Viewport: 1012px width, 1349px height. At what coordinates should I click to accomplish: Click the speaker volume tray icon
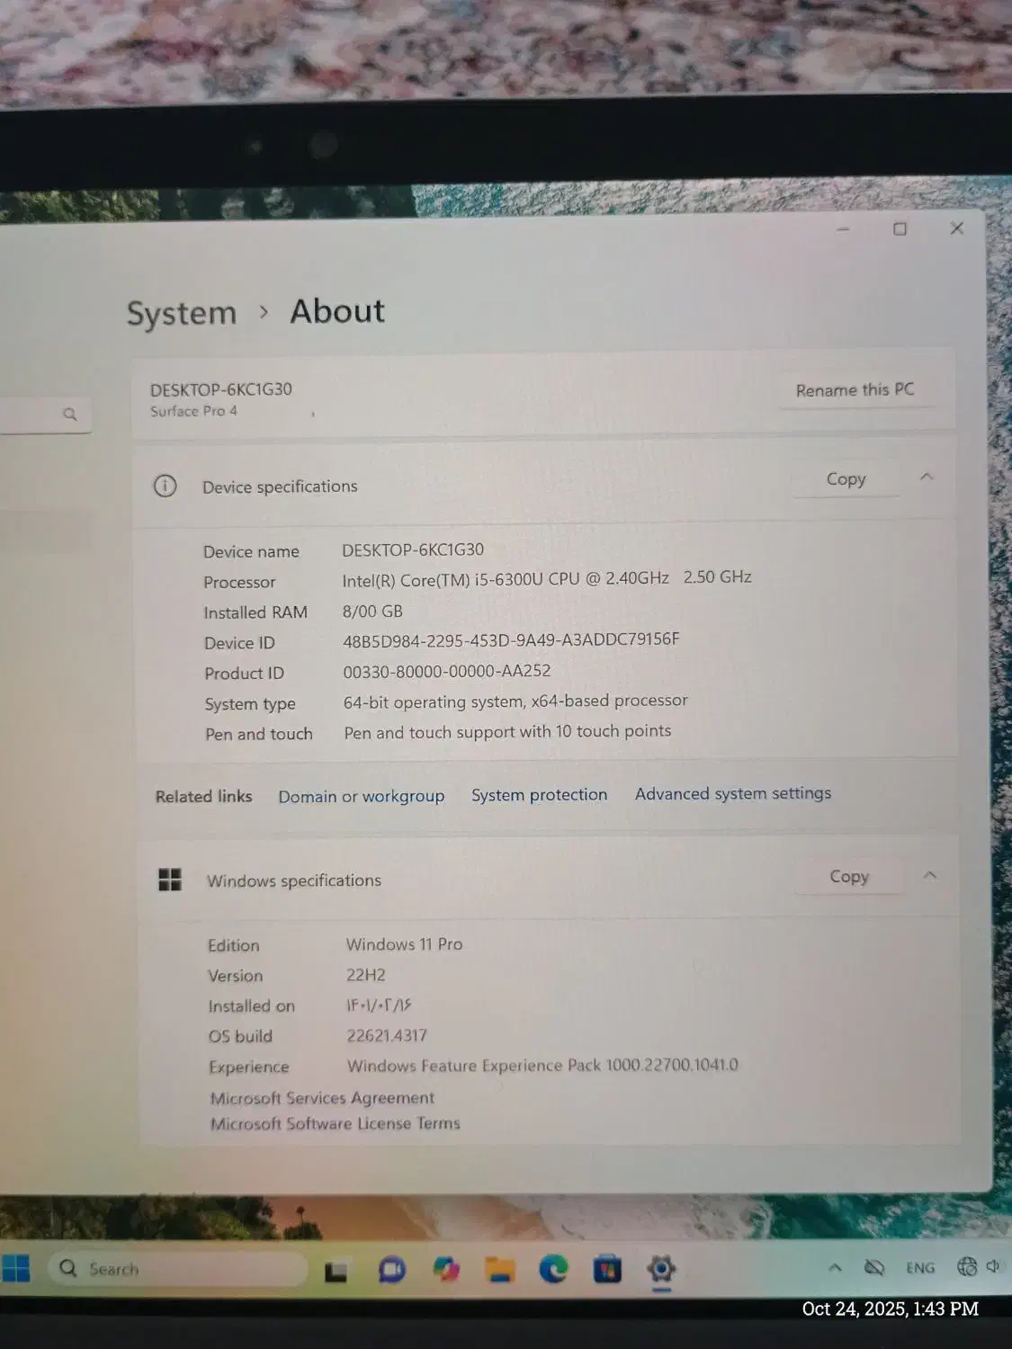pyautogui.click(x=993, y=1266)
